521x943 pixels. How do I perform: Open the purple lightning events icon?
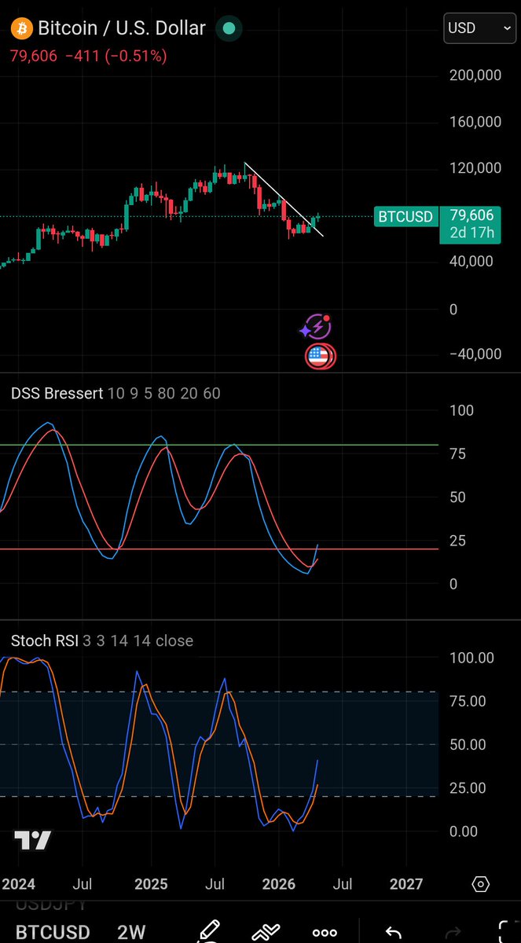(x=317, y=327)
